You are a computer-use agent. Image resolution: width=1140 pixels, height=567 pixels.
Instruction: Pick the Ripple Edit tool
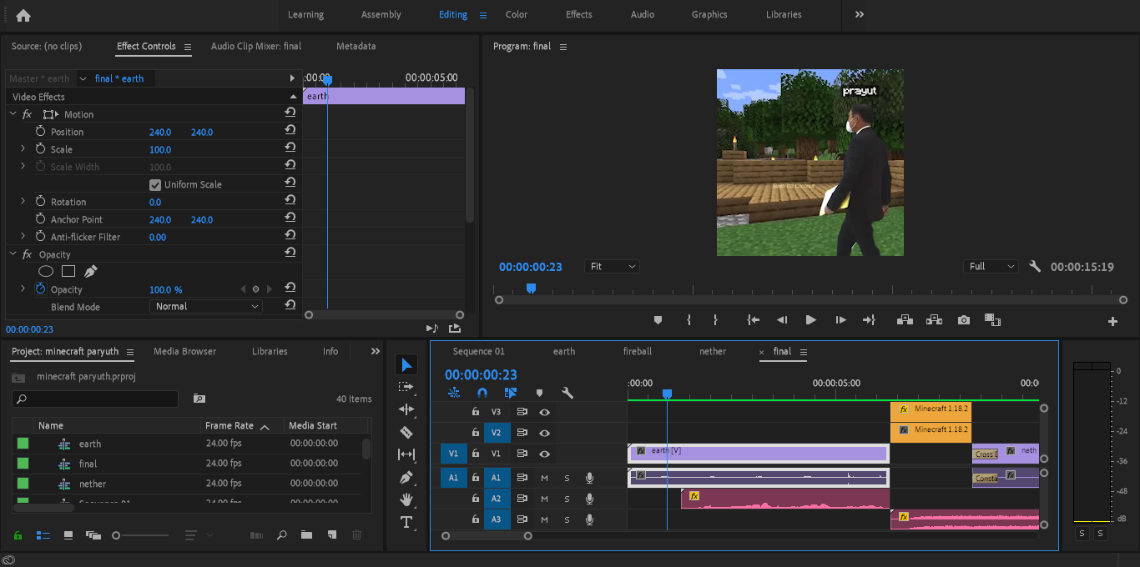[406, 409]
